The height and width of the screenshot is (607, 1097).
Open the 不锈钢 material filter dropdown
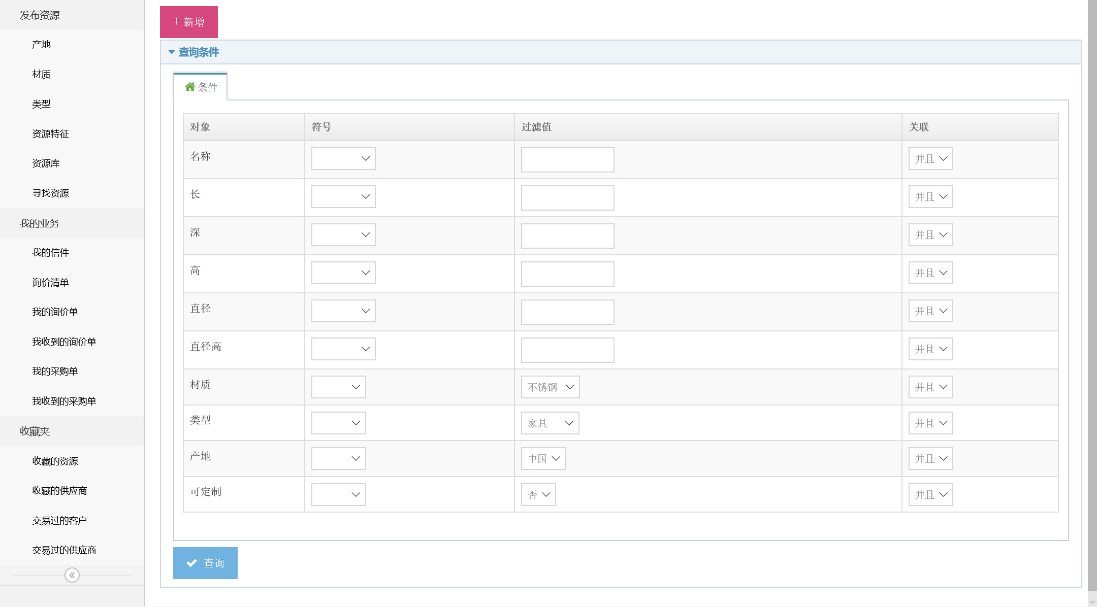coord(551,387)
